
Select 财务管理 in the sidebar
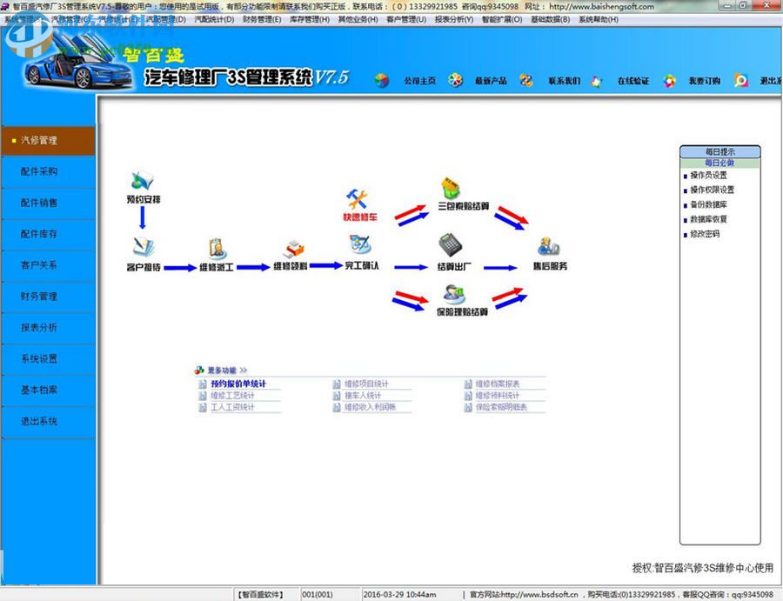[48, 297]
